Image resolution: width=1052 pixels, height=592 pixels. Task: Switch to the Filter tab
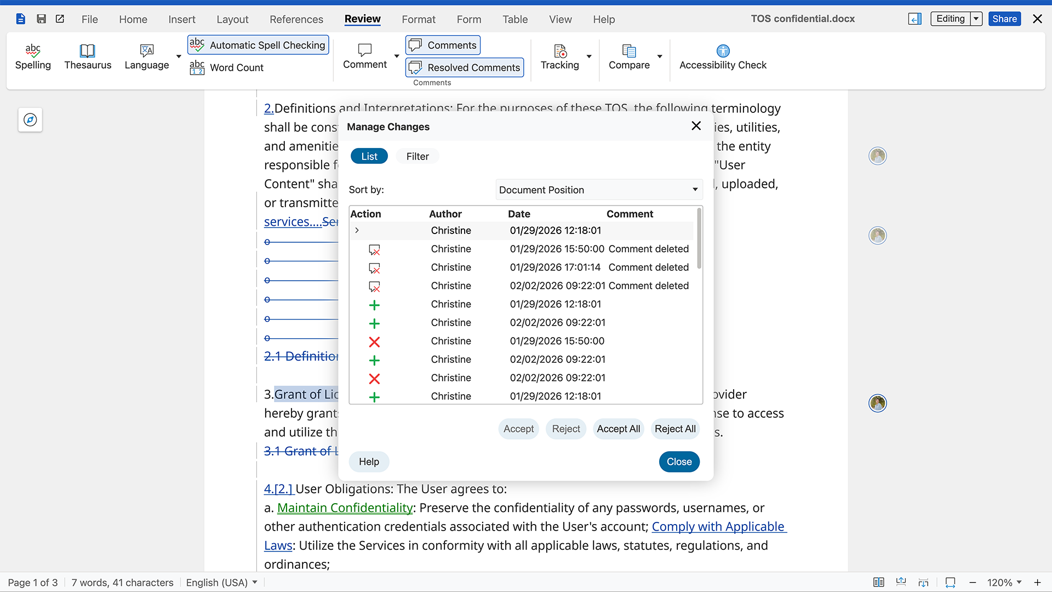[417, 156]
